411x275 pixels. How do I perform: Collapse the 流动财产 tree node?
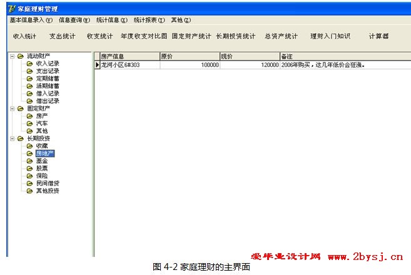(12, 56)
